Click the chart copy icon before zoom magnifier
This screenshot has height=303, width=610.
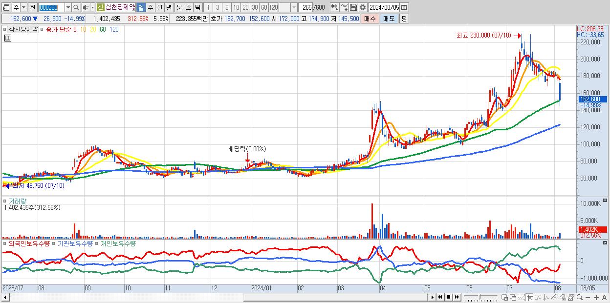click(571, 297)
